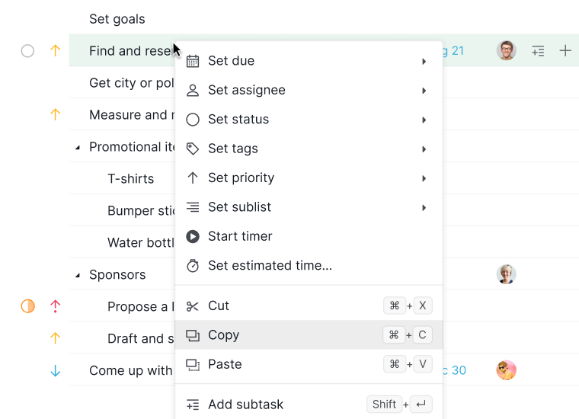Viewport: 579px width, 419px height.
Task: Click the play icon for Start timer
Action: coord(193,236)
